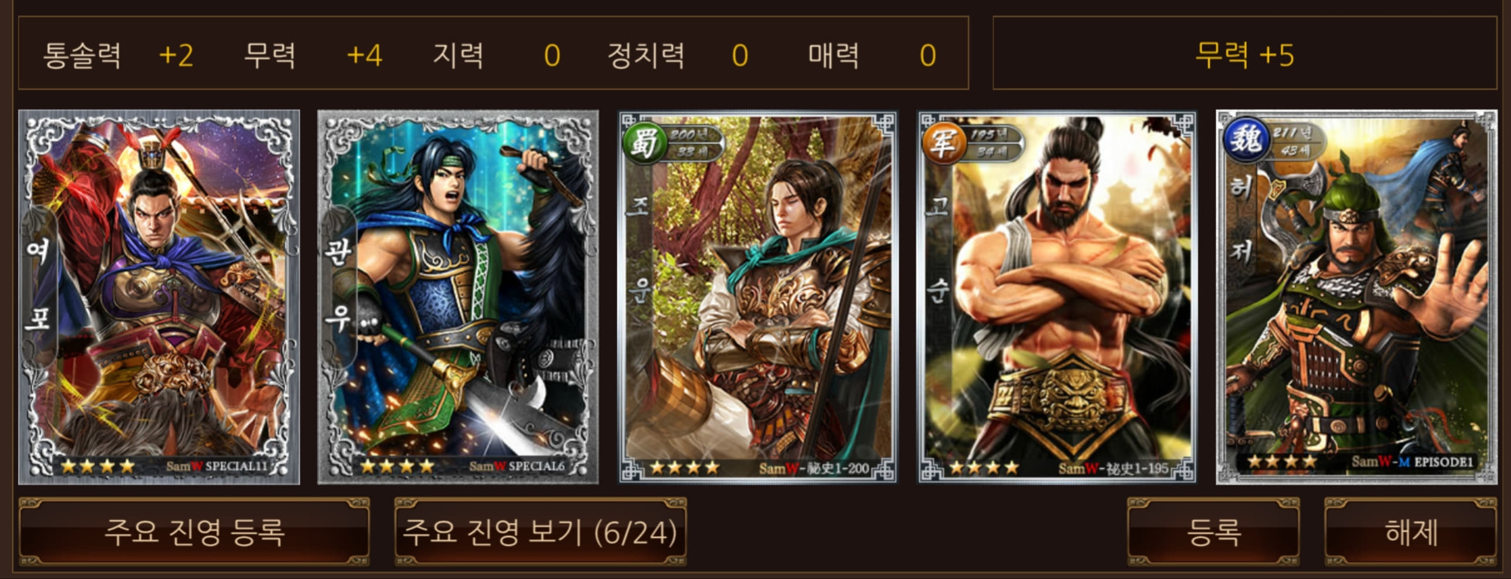Click the orange 軍 faction badge
The image size is (1511, 579).
point(943,143)
